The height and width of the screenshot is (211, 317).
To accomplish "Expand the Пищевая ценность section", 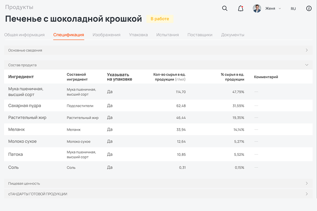I will tap(306, 183).
